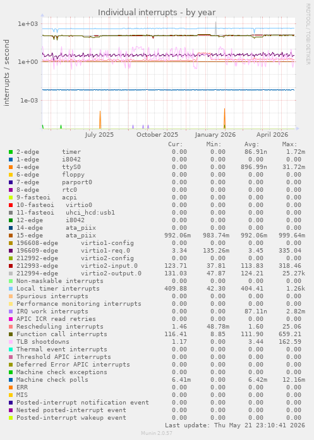Click the Avg column header
This screenshot has height=440, width=314.
coord(252,144)
